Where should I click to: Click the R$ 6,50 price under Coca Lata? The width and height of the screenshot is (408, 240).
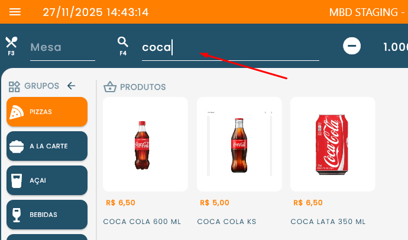click(308, 203)
